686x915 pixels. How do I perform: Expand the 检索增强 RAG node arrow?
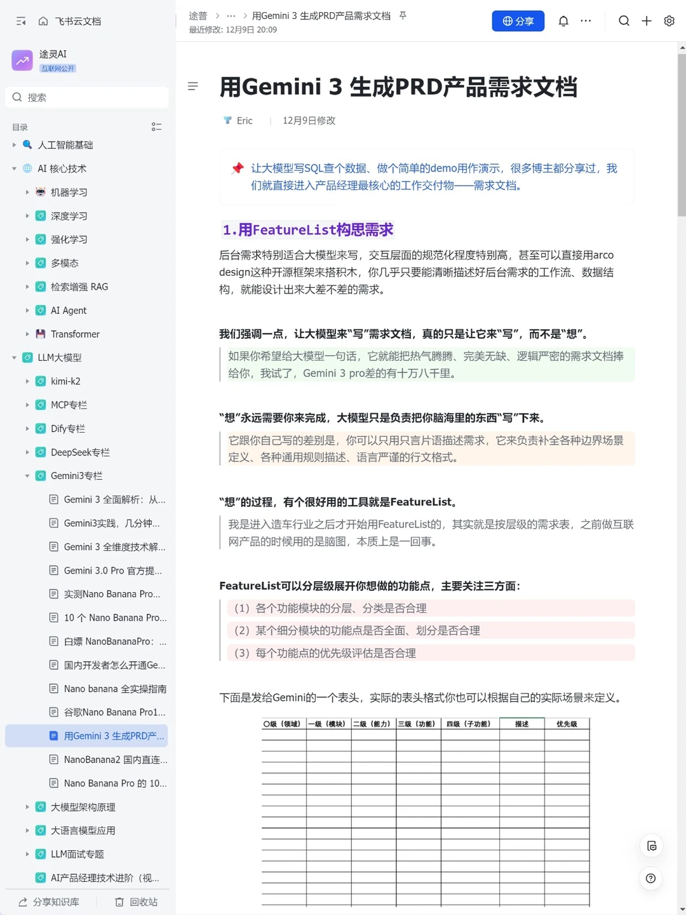tap(27, 287)
